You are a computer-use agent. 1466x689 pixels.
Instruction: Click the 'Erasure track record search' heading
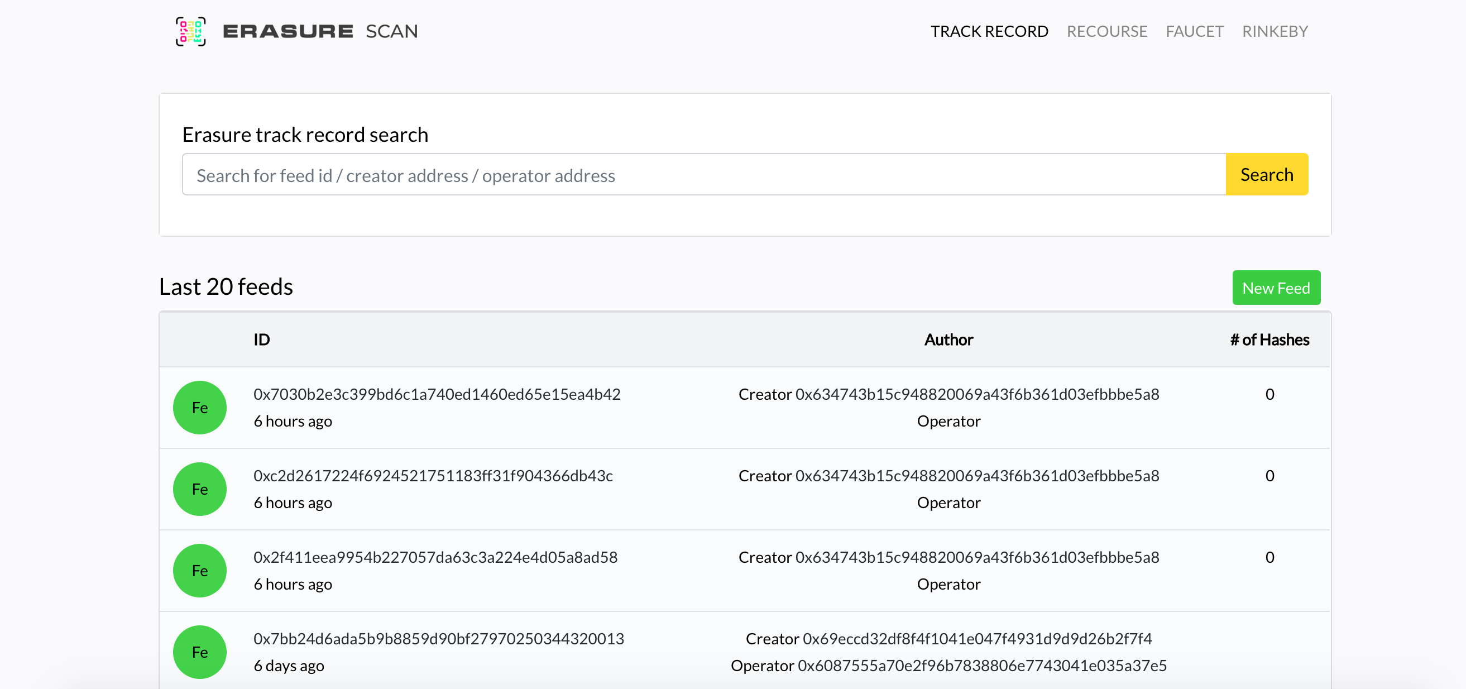pos(305,134)
